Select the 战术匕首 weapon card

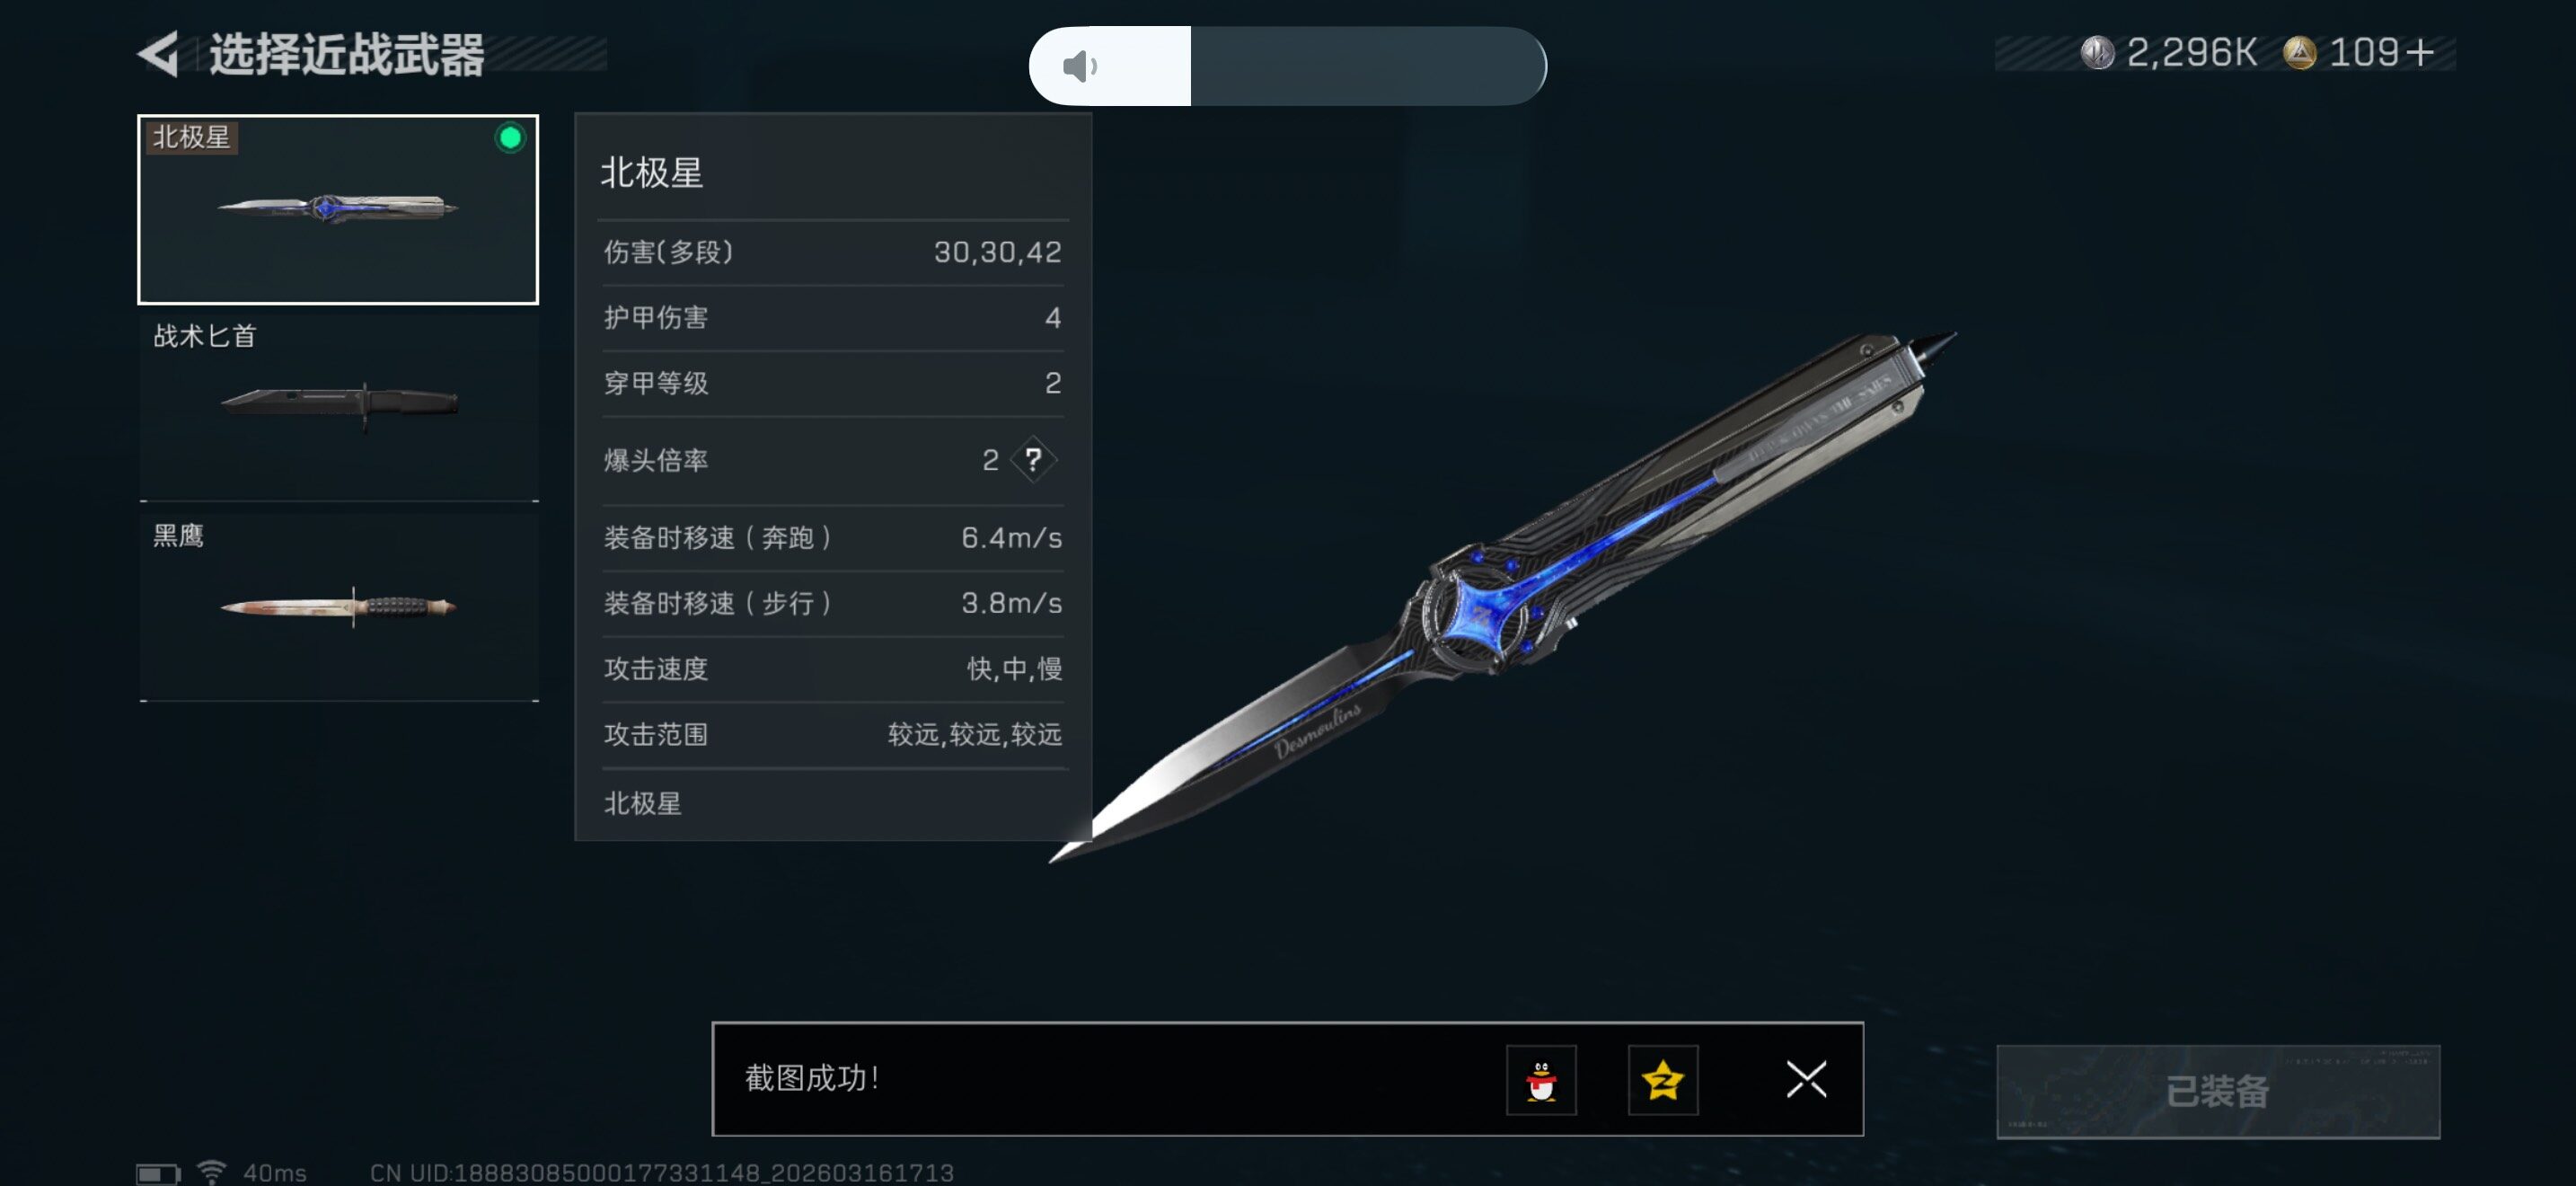[339, 406]
